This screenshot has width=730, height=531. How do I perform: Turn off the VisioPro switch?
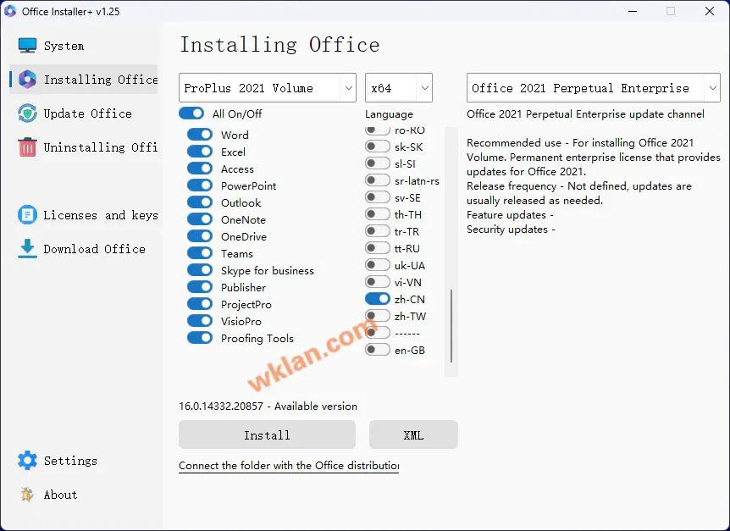coord(200,321)
